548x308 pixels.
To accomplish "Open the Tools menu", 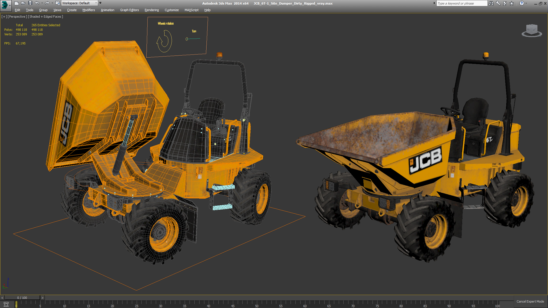I will pos(30,10).
